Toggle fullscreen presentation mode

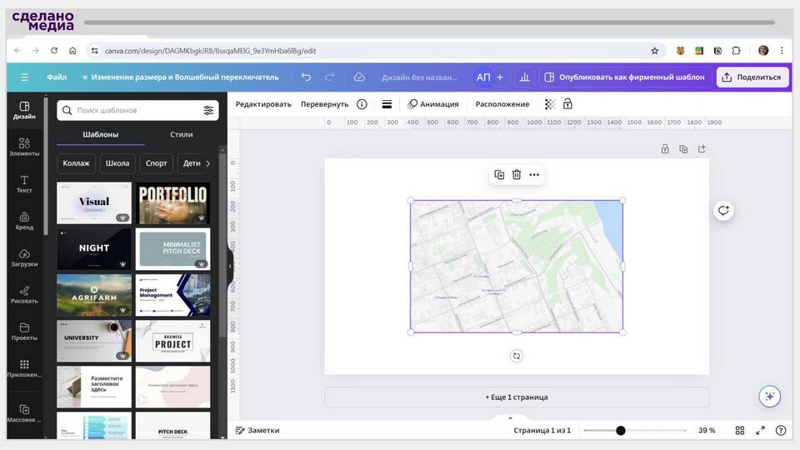click(760, 431)
